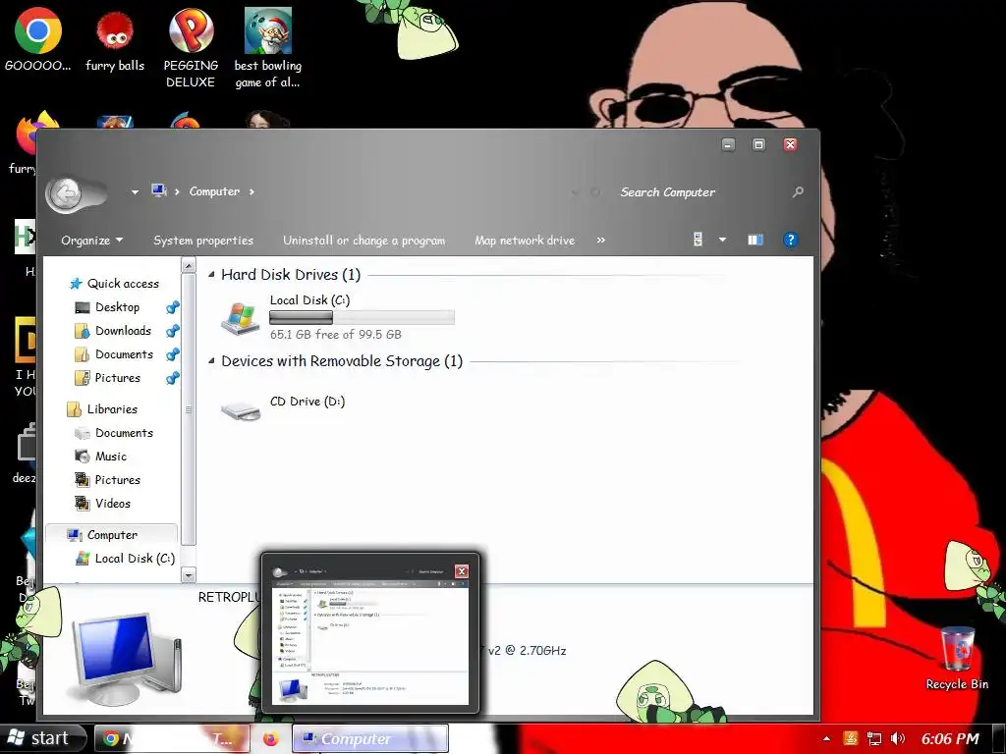
Task: Select Computer in the navigation pane
Action: (x=112, y=535)
